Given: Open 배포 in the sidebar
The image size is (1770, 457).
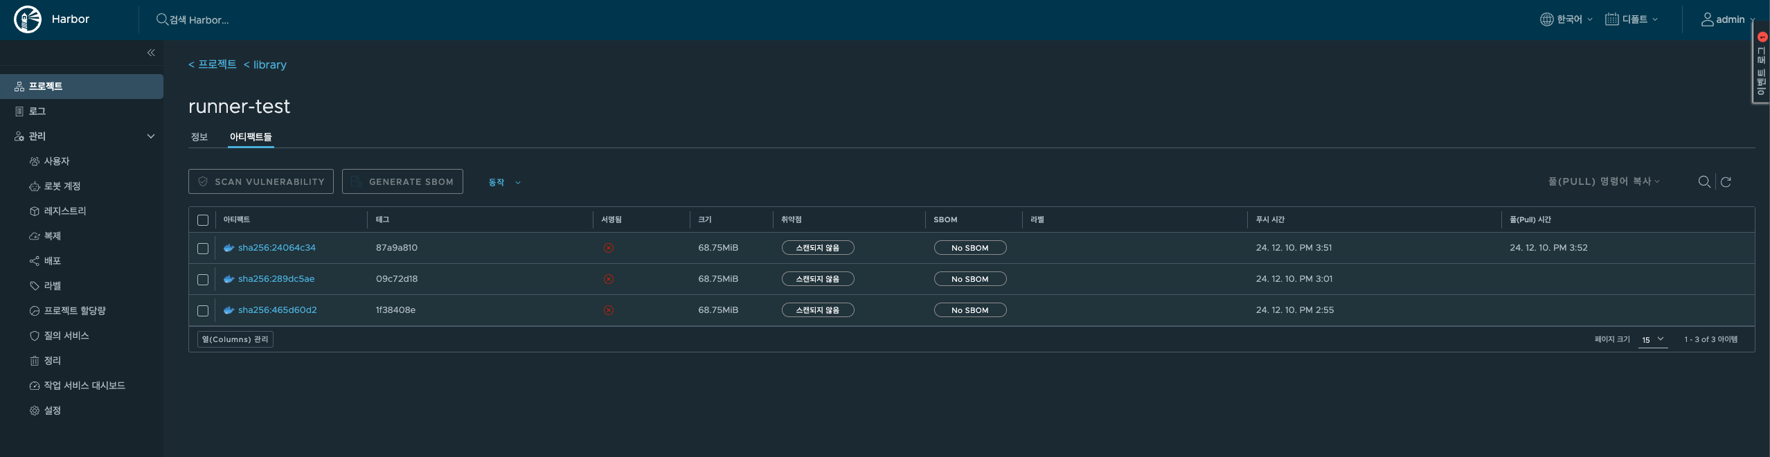Looking at the screenshot, I should (x=82, y=261).
